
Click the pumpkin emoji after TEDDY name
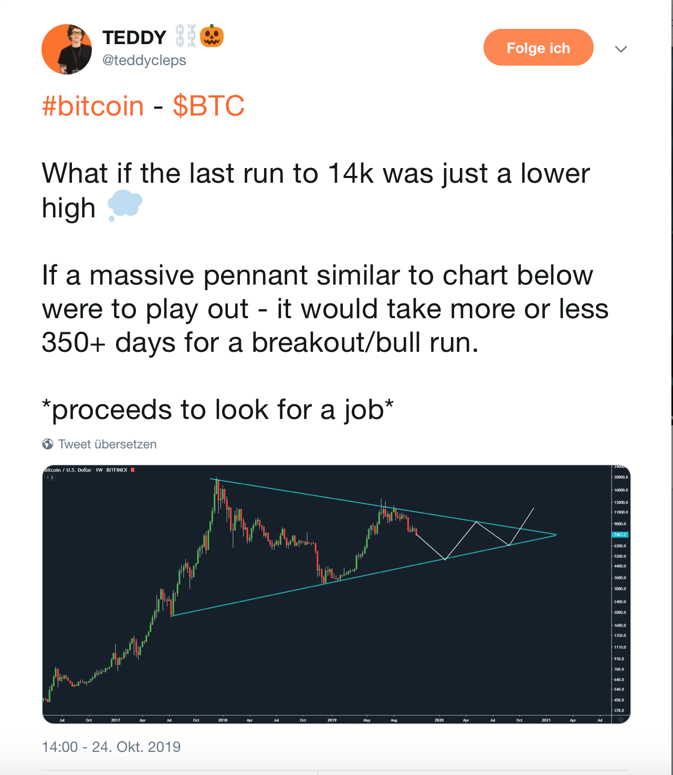click(212, 36)
